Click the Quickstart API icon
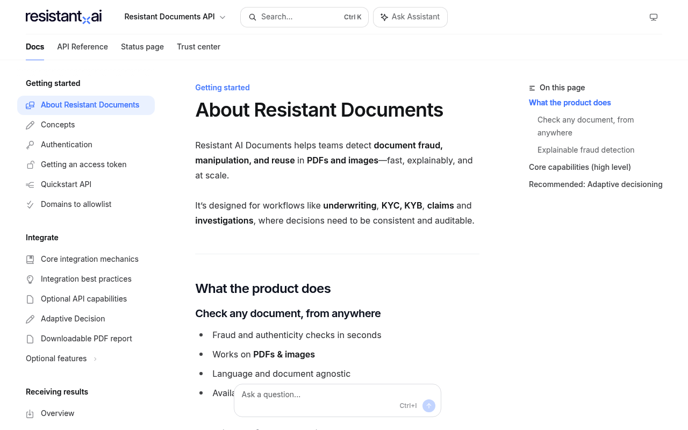Screen dimensions: 688x430 [x=30, y=185]
